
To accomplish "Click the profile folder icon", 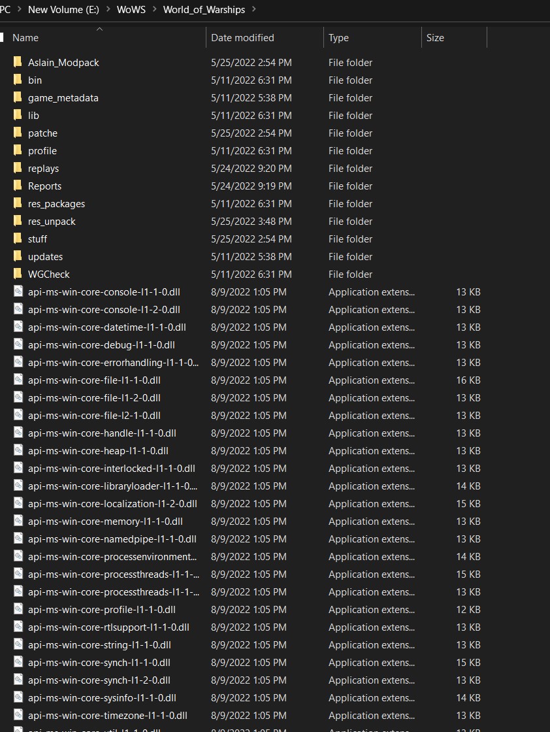I will 18,151.
